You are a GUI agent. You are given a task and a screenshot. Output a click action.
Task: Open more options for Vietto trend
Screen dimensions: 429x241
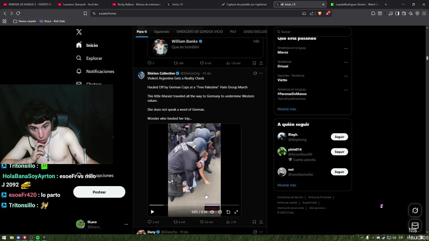coord(346,76)
